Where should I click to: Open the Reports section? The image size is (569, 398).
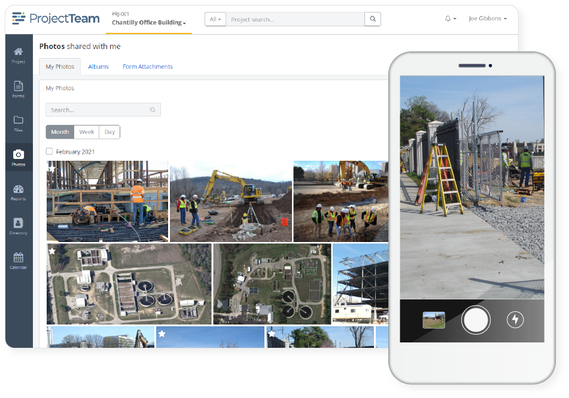pyautogui.click(x=19, y=191)
